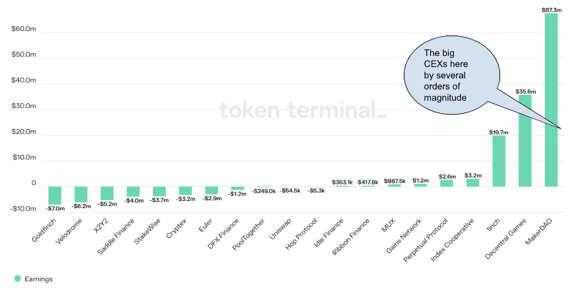Click the Euler earnings bar
The height and width of the screenshot is (295, 570).
point(212,190)
